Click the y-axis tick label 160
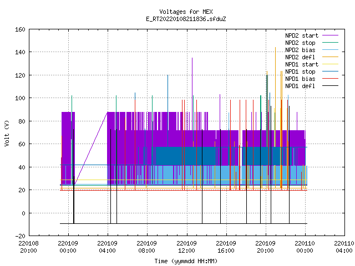Screen dimensions: 355x266 pos(20,29)
